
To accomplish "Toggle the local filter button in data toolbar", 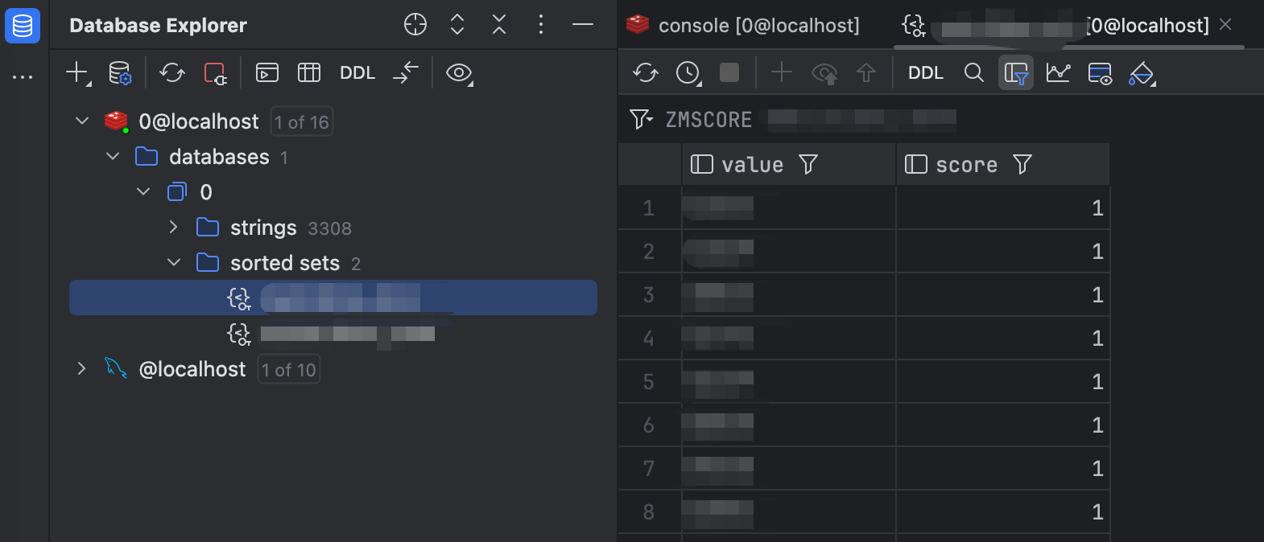I will (x=1016, y=73).
